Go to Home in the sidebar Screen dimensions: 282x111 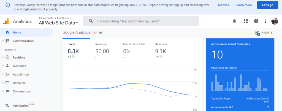(x=26, y=32)
